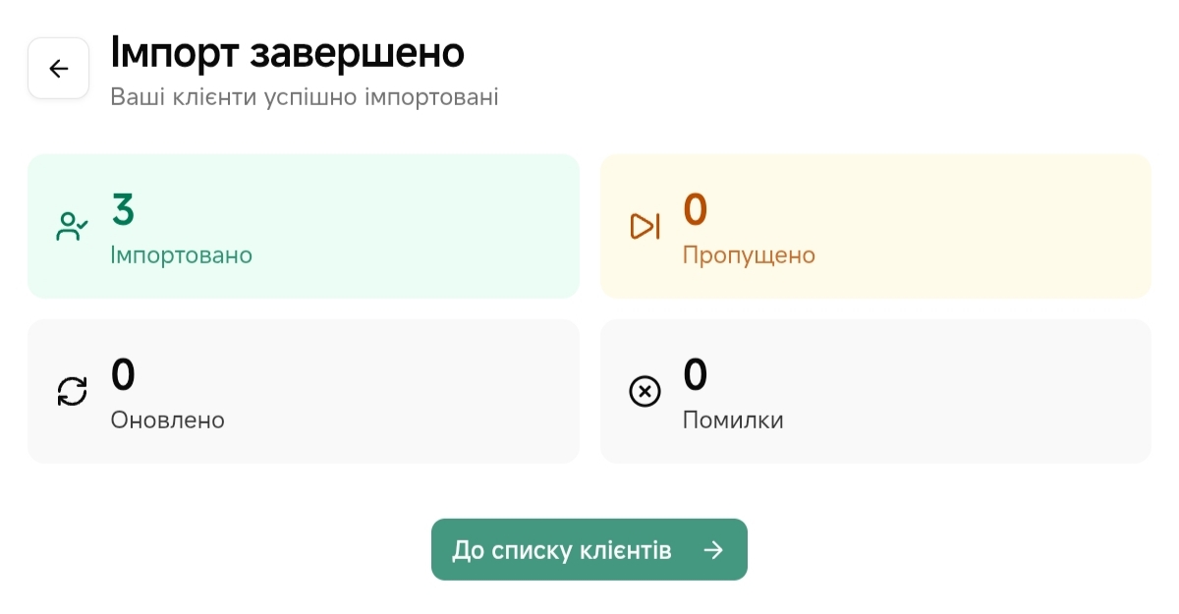Screen dimensions: 1179x614
Task: Go to the clients list button
Action: (x=570, y=550)
